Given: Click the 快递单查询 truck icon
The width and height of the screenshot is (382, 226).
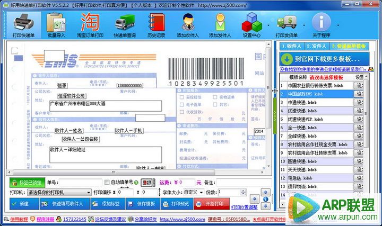Looking at the screenshot, I should [124, 24].
